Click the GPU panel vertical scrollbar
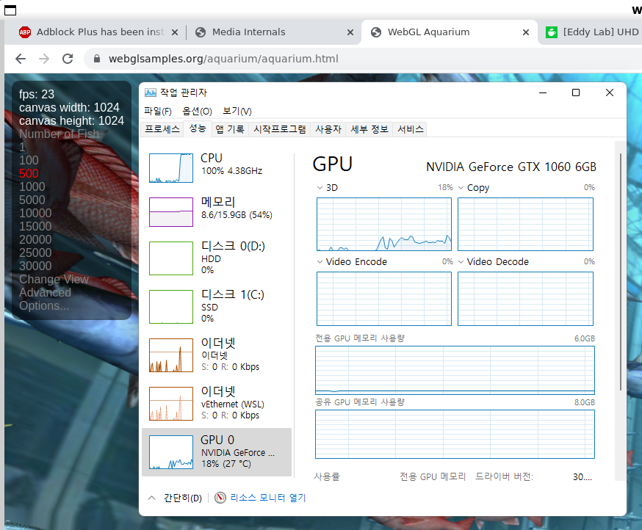 pyautogui.click(x=621, y=272)
